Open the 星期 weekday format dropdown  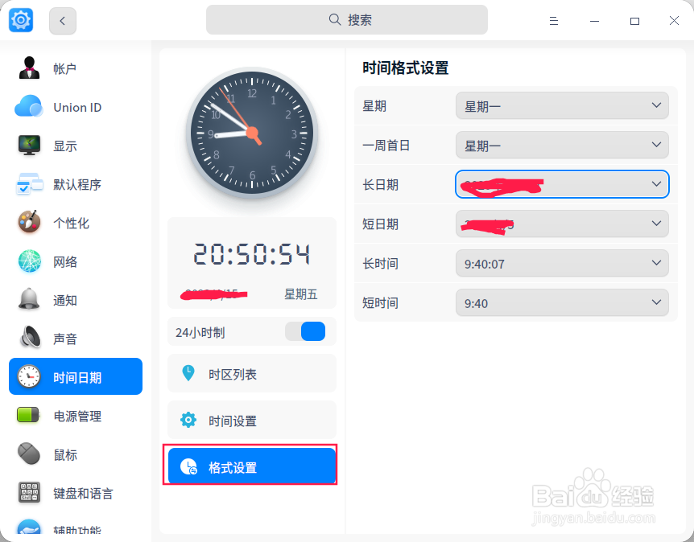562,105
